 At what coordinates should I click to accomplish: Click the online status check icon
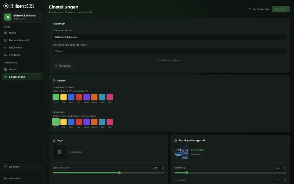(6, 166)
